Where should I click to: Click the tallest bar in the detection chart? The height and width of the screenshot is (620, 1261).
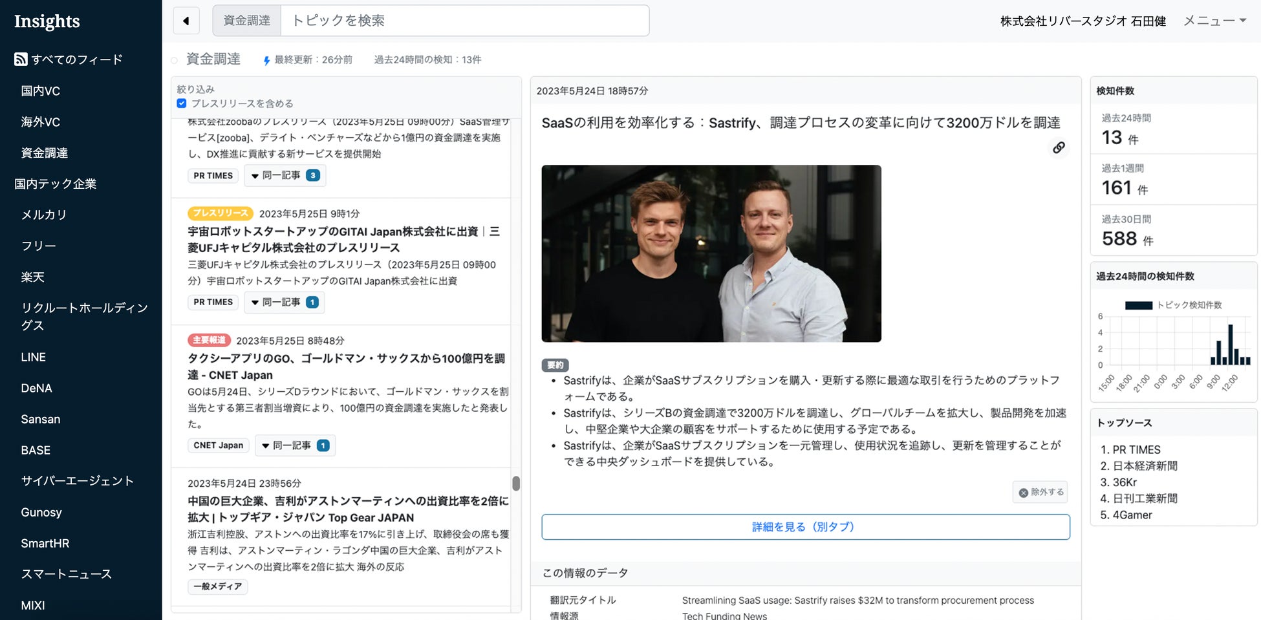point(1231,345)
